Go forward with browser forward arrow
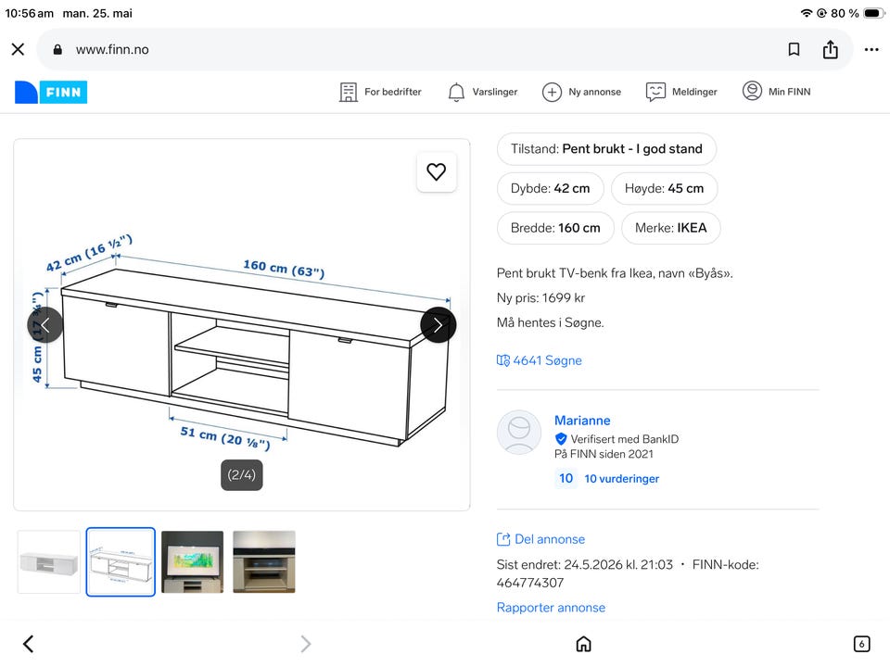The height and width of the screenshot is (667, 890). click(305, 644)
